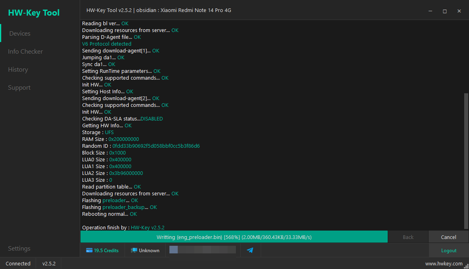469x269 pixels.
Task: Click the Connected status text
Action: coord(18,264)
